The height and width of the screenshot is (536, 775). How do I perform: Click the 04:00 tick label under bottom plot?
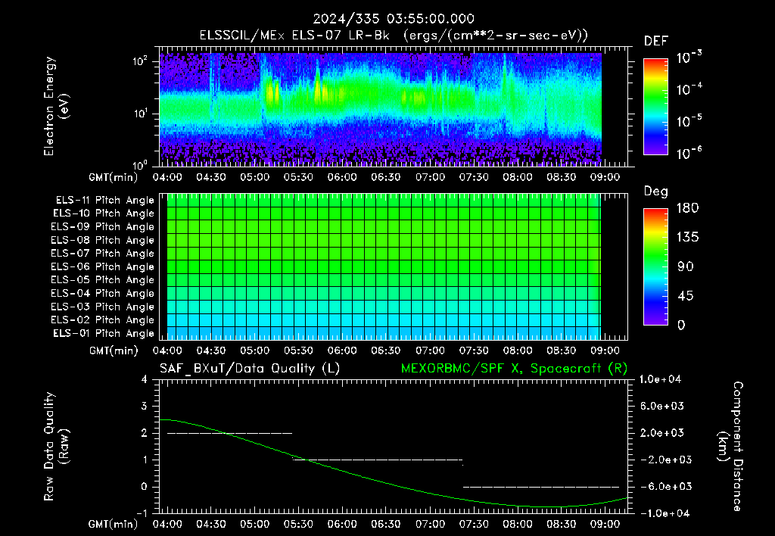(167, 524)
